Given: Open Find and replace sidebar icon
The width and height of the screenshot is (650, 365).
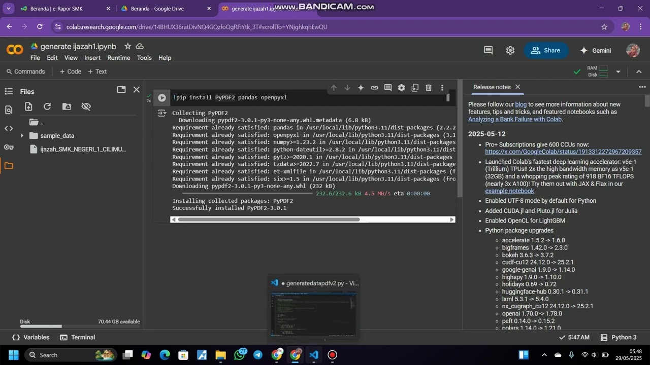Looking at the screenshot, I should pos(9,110).
